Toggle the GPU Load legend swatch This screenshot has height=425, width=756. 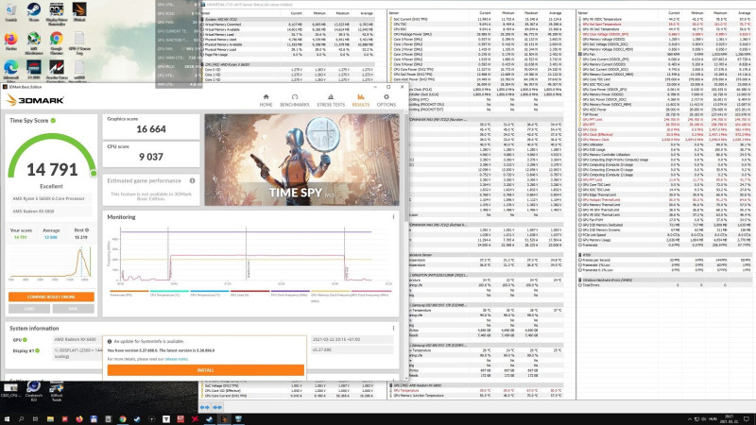(249, 291)
